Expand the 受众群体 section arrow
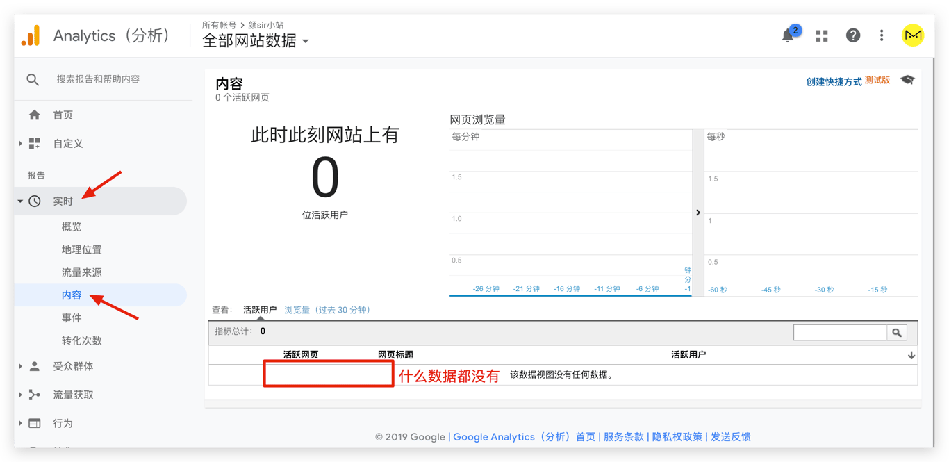The image size is (949, 462). [x=20, y=366]
